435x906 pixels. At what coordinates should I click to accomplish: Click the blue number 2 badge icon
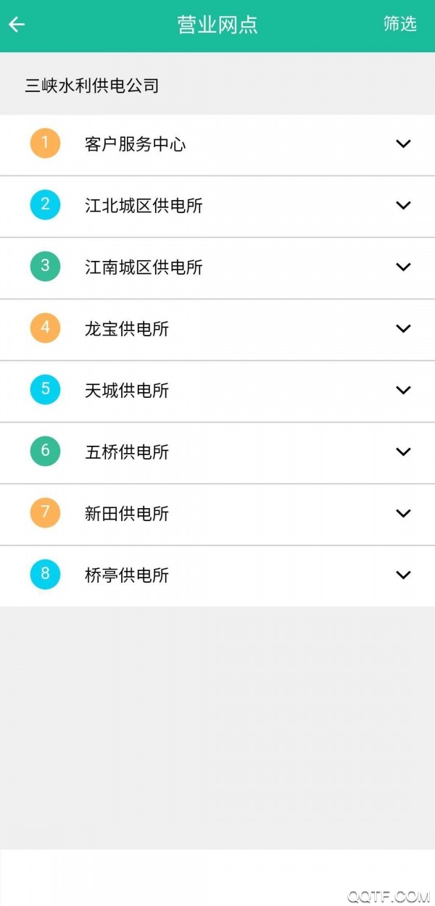point(44,204)
